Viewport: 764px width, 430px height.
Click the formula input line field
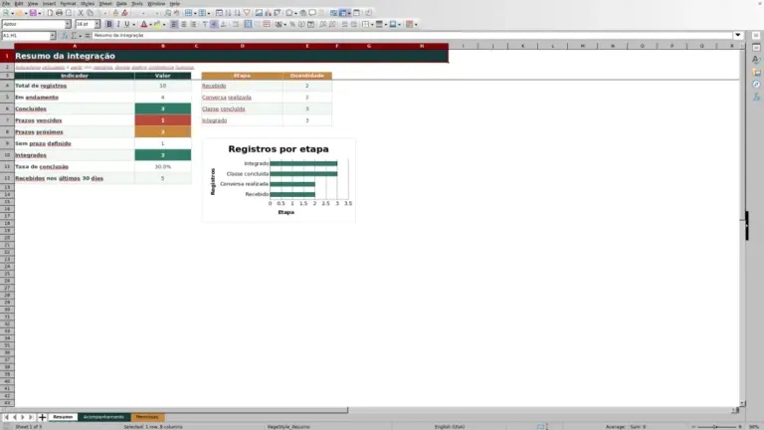(x=412, y=36)
